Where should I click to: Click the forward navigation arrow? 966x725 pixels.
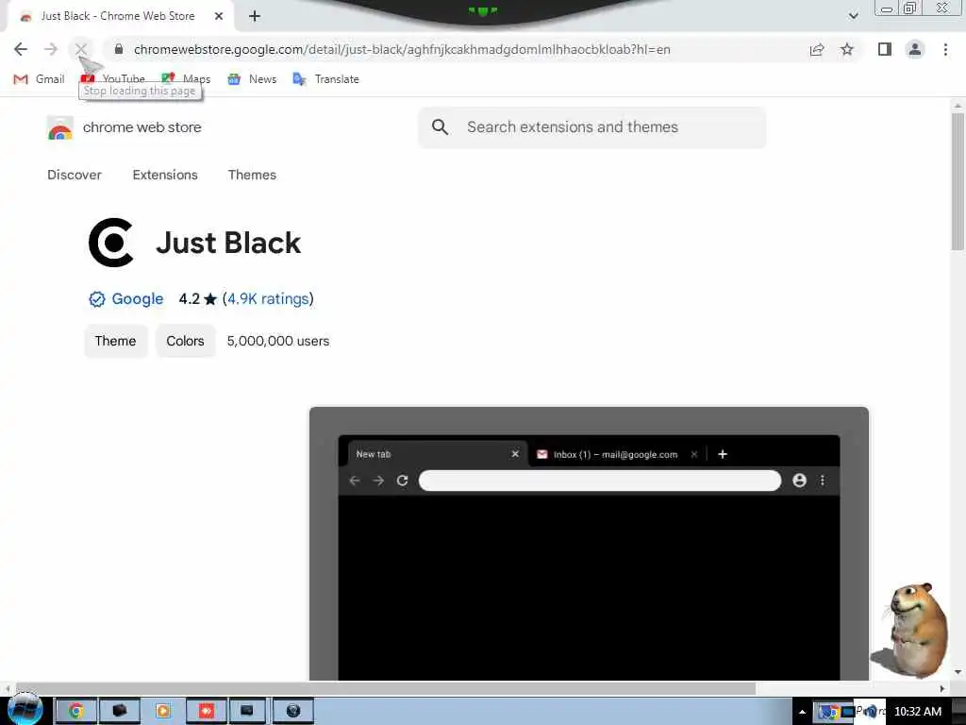(51, 49)
